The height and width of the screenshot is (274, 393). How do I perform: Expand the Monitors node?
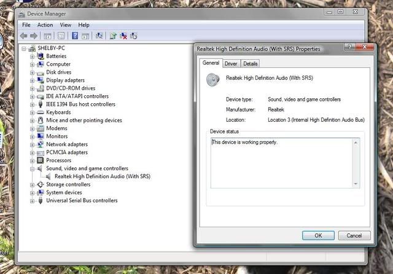(32, 137)
